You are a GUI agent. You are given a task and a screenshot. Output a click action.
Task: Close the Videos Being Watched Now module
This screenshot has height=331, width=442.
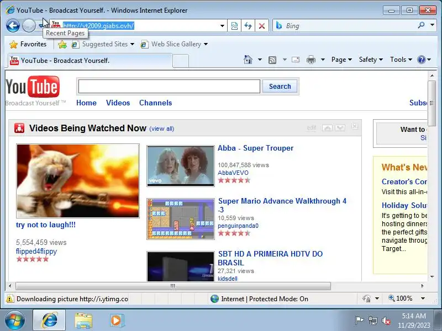click(355, 126)
